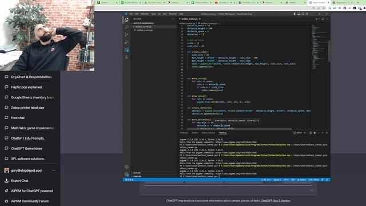Toggle the bottom panel layout icon

click(299, 14)
